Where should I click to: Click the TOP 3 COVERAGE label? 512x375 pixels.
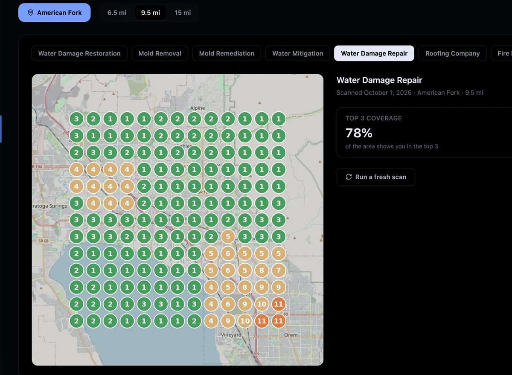(374, 118)
